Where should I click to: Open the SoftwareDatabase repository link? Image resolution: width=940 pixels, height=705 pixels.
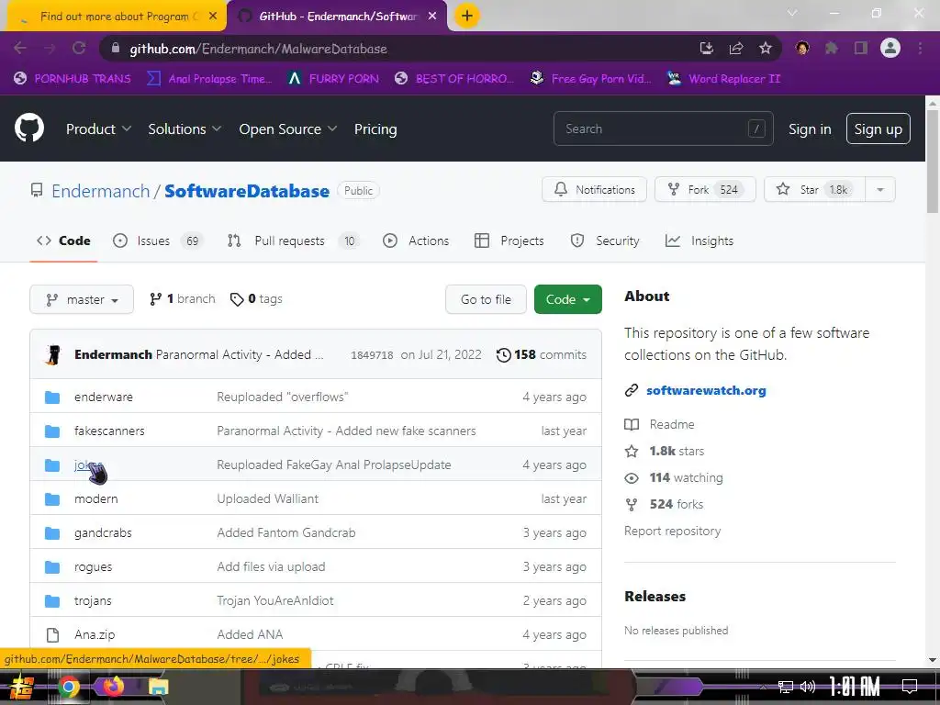246,191
